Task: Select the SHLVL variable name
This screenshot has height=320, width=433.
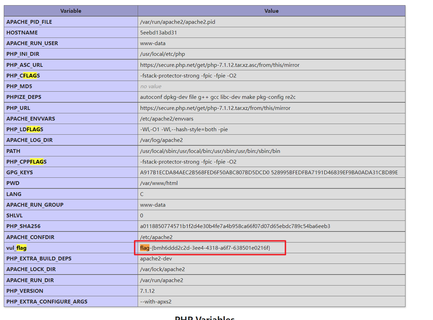Action: 15,215
